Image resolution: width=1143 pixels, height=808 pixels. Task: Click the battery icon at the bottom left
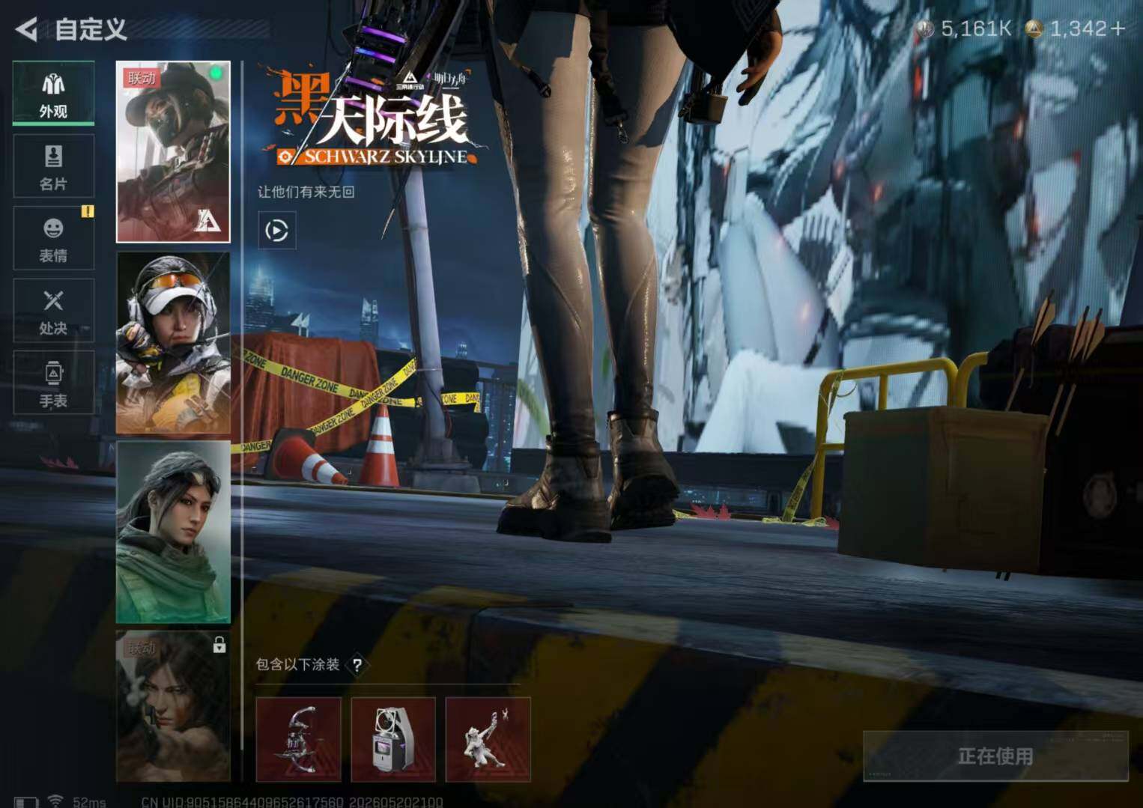coord(25,803)
